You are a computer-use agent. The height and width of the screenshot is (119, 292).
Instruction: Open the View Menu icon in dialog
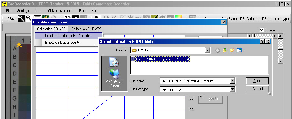[240, 50]
